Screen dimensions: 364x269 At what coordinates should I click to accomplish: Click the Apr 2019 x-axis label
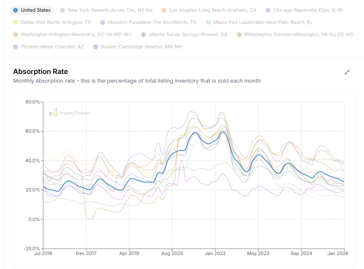[129, 253]
